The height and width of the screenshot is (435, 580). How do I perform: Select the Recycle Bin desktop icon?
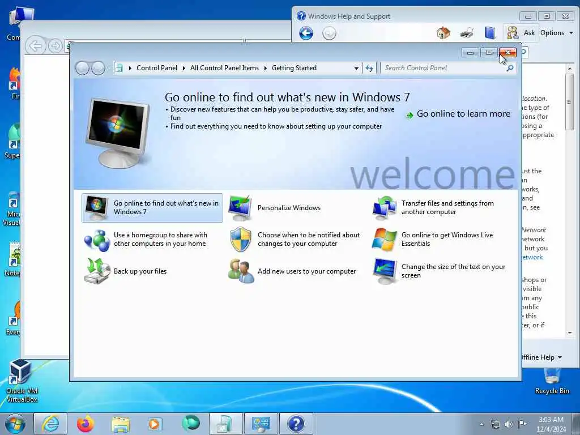(552, 381)
